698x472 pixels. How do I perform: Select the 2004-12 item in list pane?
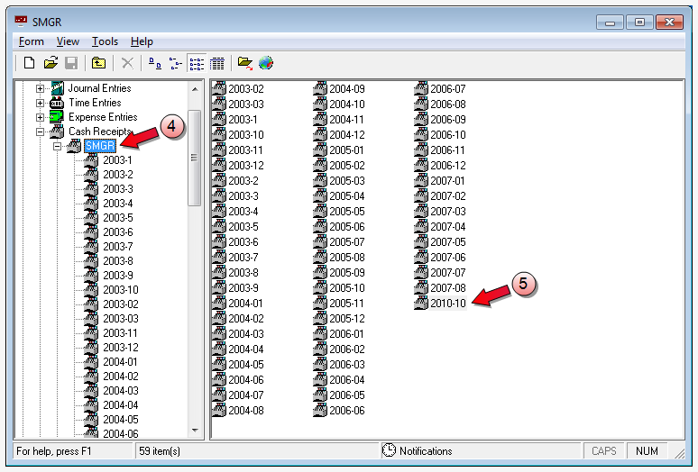[347, 135]
